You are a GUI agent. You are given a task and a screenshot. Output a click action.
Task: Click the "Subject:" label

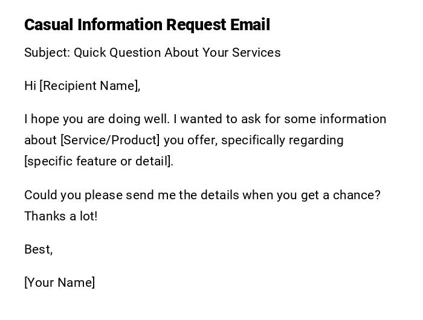pyautogui.click(x=47, y=53)
